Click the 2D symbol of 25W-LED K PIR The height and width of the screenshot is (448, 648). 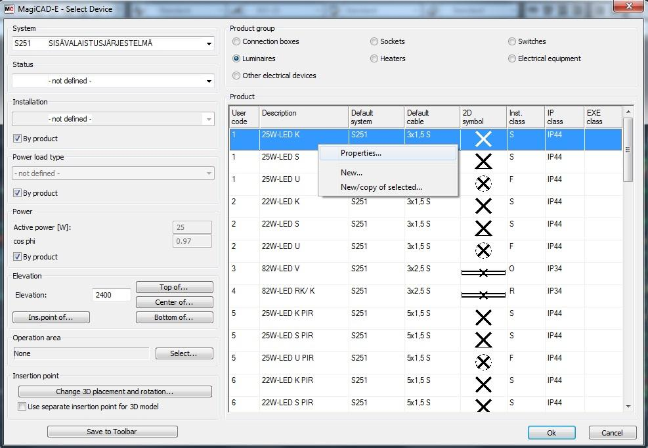(483, 318)
